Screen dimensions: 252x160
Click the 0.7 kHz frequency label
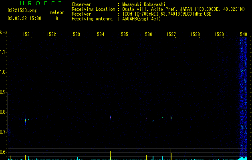pyautogui.click(x=3, y=132)
